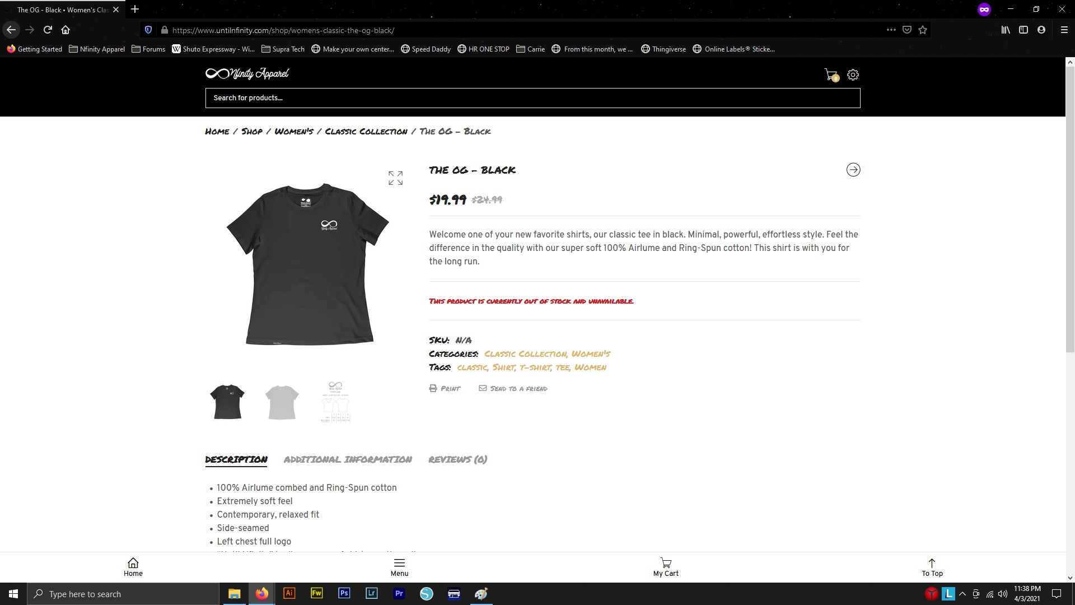Open the t-shirt tag link
The image size is (1075, 605).
(535, 367)
